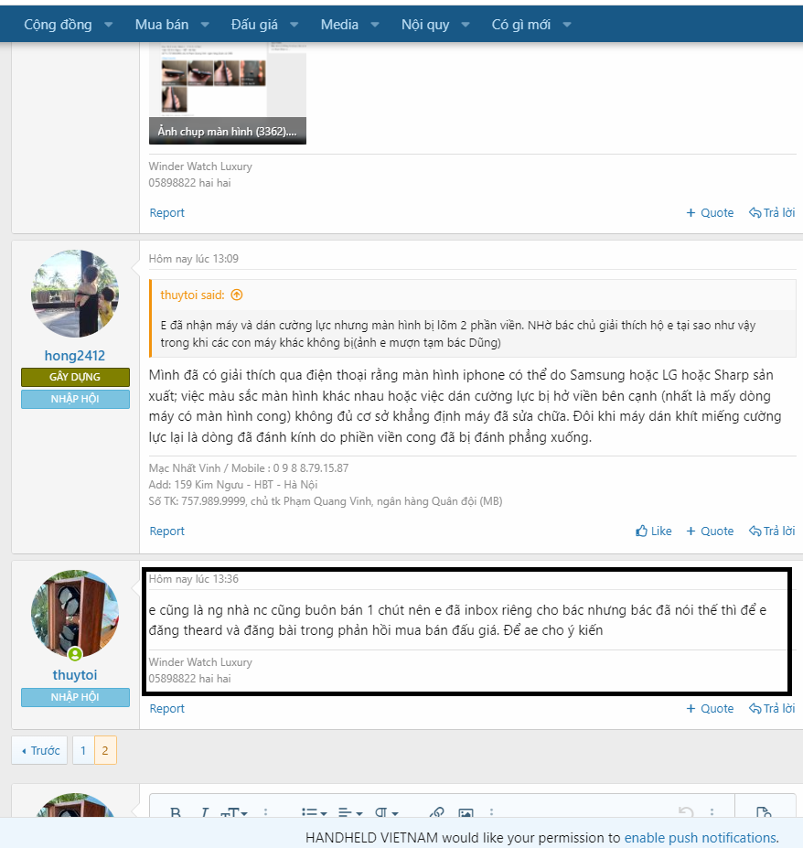Viewport: 803px width, 848px height.
Task: Expand the Cộng đồng menu arrow
Action: click(109, 25)
